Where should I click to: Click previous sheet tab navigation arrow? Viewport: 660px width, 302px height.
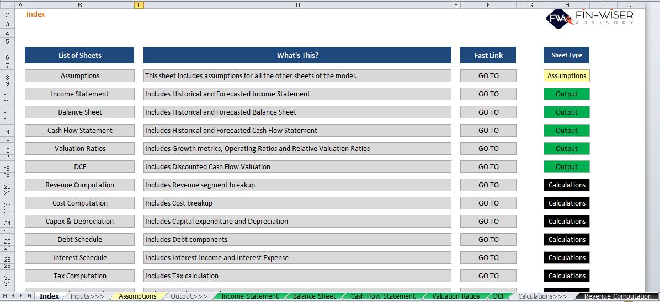[13, 296]
